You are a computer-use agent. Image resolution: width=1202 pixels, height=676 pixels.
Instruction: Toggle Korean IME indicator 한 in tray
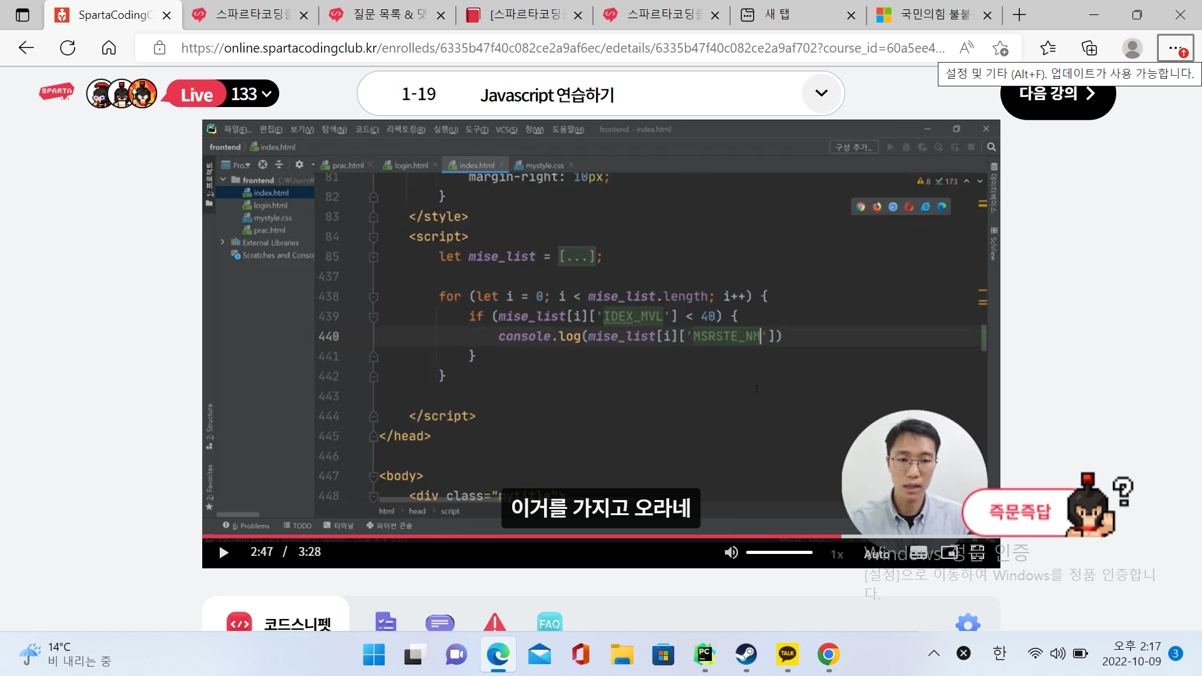click(1000, 653)
